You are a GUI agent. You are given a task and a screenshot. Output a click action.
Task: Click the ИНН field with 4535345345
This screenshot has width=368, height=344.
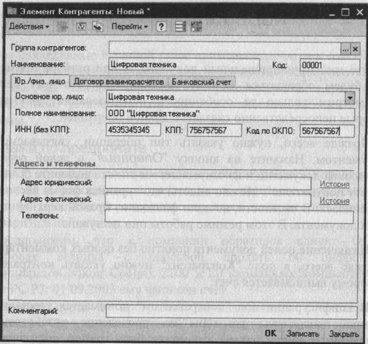click(133, 130)
